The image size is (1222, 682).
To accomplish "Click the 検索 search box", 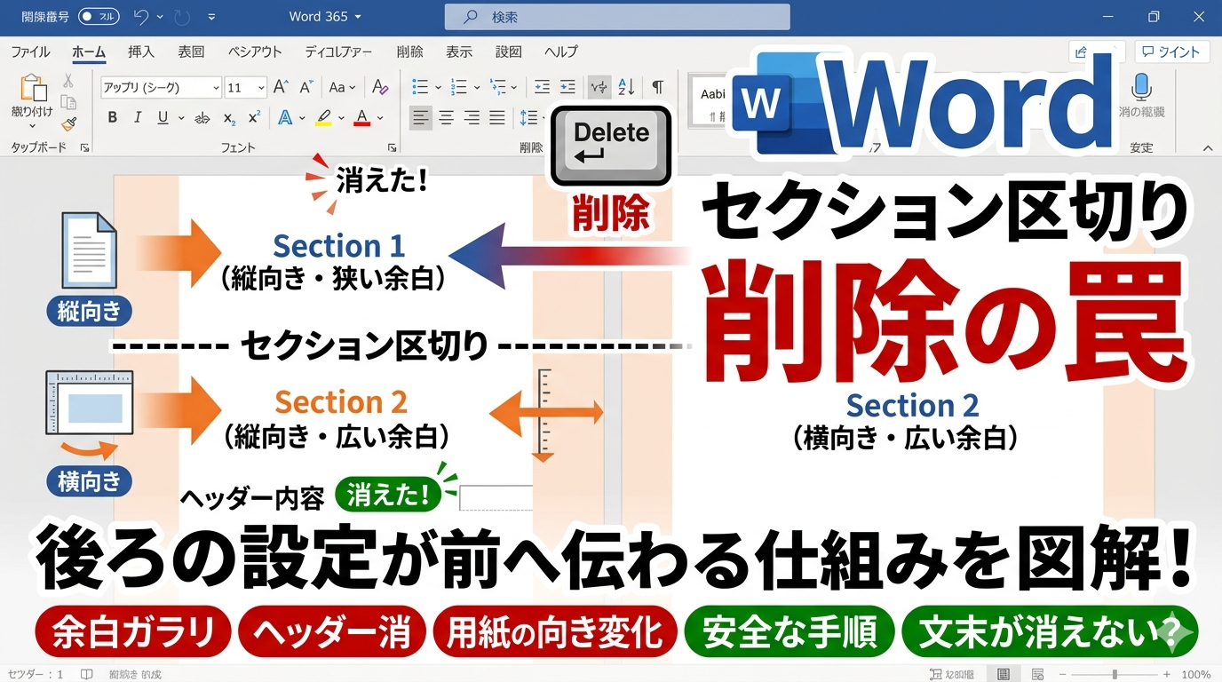I will click(x=617, y=17).
